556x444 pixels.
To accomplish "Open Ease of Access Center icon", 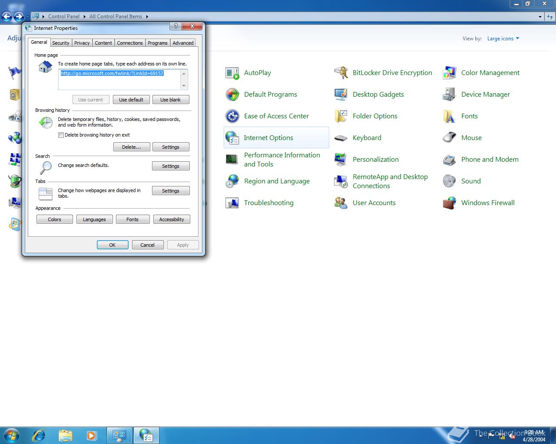I will 232,116.
